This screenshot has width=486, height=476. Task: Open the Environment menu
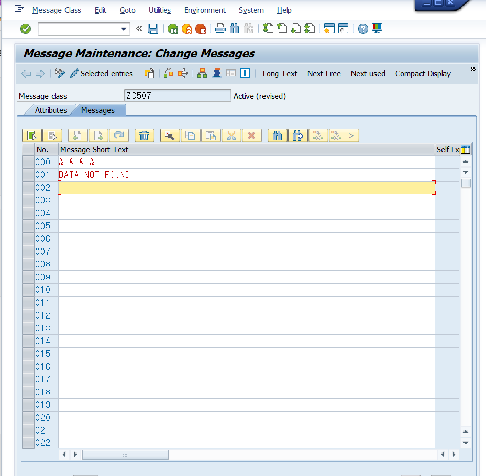point(205,10)
